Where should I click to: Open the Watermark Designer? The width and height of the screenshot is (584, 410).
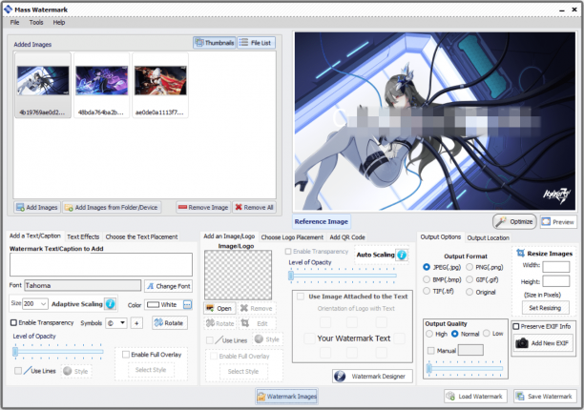tap(372, 376)
